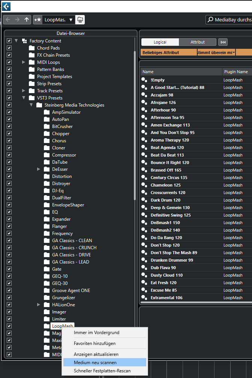Click the folder list icon next to LoopMas.

tap(80, 20)
